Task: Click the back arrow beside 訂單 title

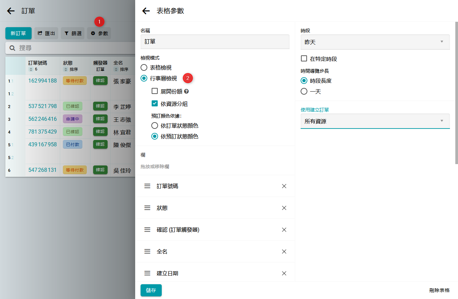Action: (x=11, y=11)
